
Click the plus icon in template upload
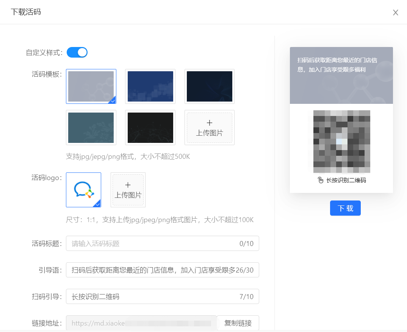coord(210,122)
